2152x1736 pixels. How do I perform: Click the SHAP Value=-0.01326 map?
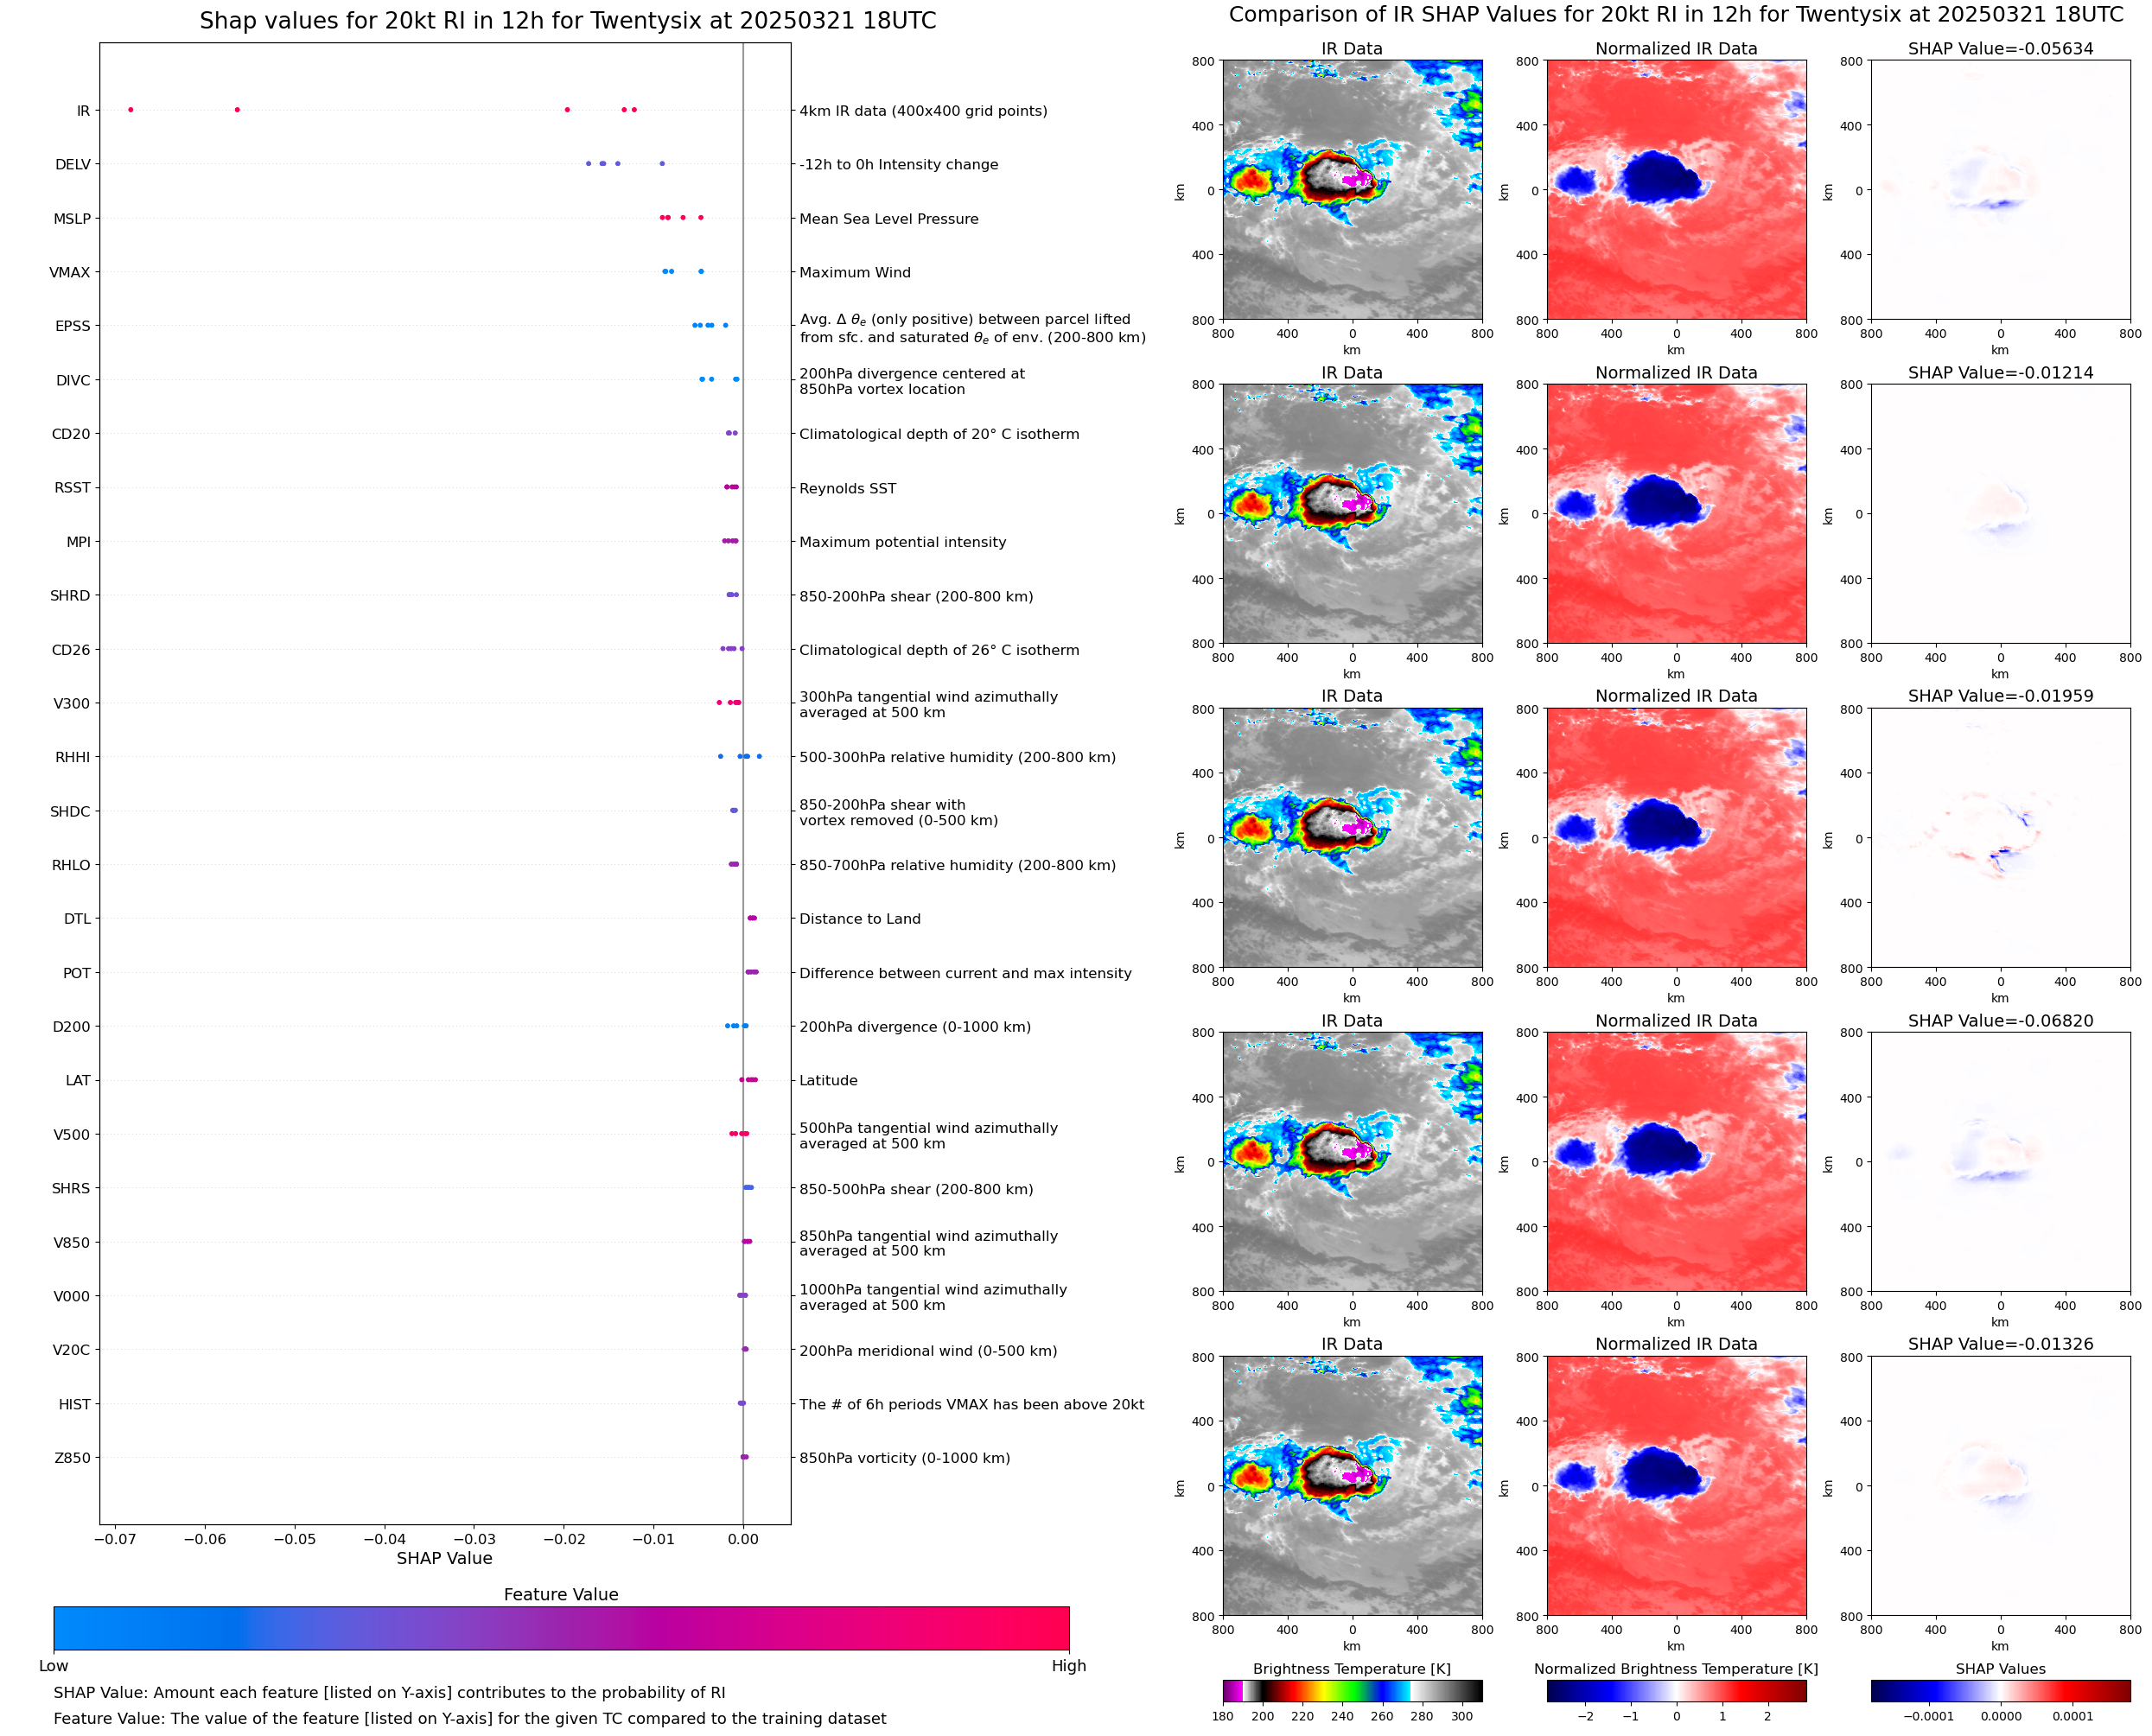click(2000, 1486)
